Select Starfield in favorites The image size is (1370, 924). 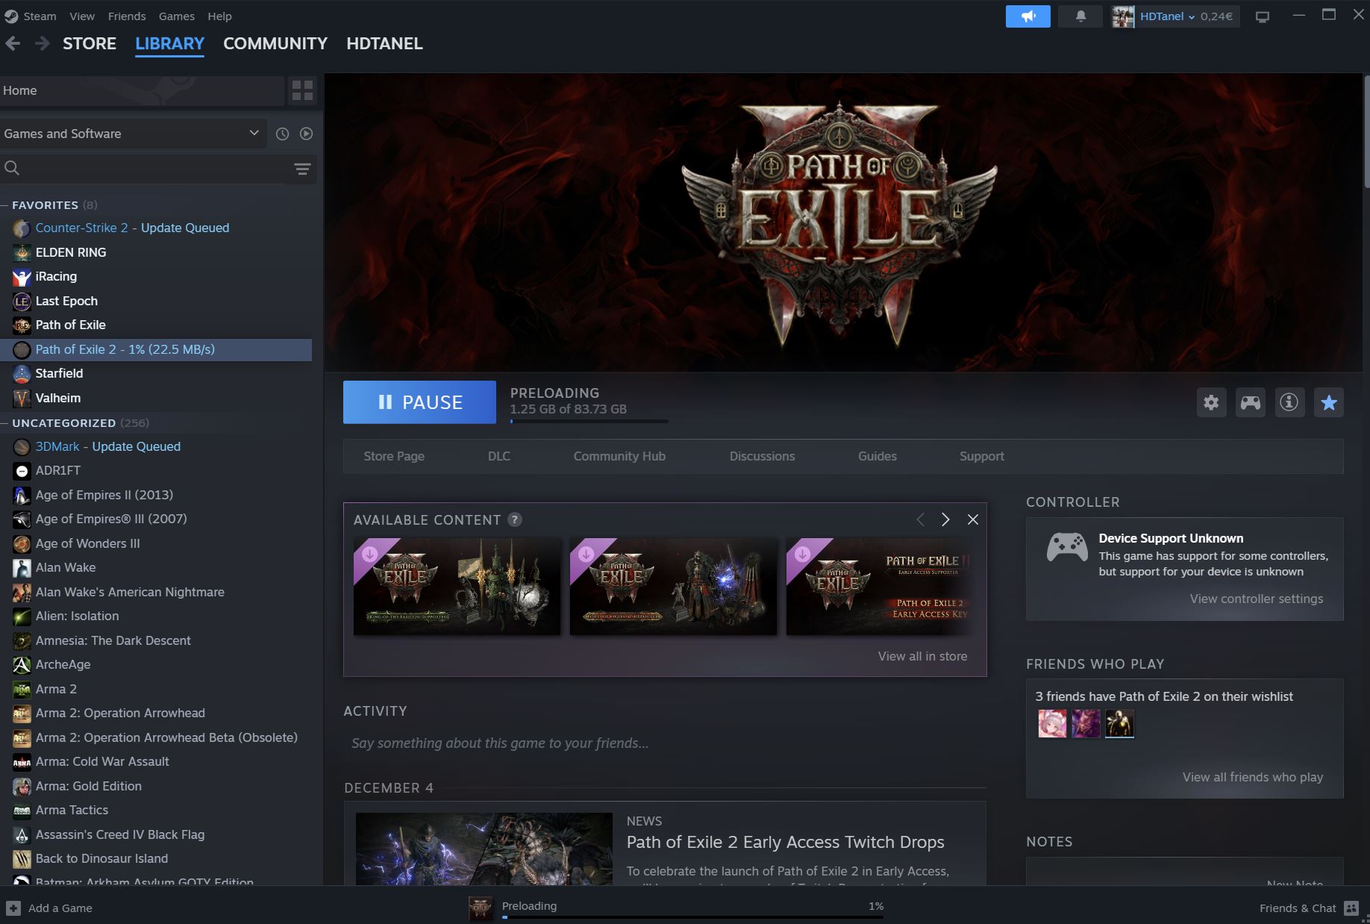[59, 373]
